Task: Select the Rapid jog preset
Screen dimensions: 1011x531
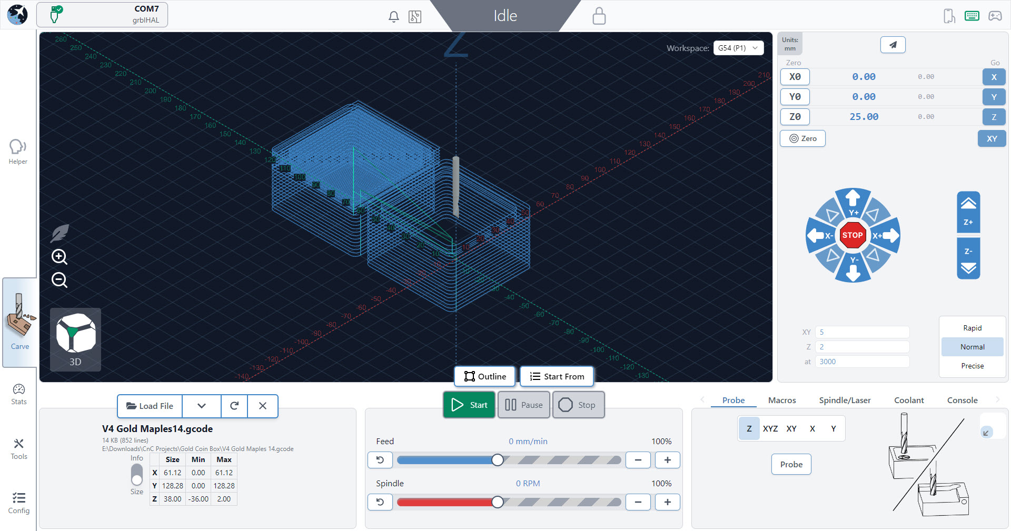Action: (x=972, y=328)
